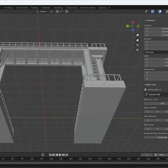Open the snapping options dropdown
This screenshot has width=168, height=168.
point(62,11)
